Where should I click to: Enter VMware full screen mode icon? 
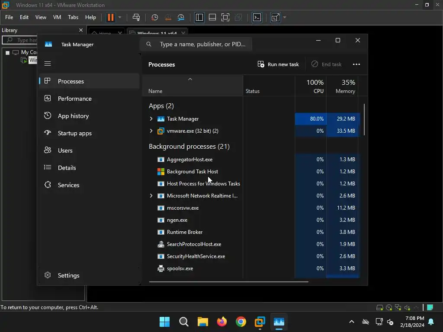(225, 17)
